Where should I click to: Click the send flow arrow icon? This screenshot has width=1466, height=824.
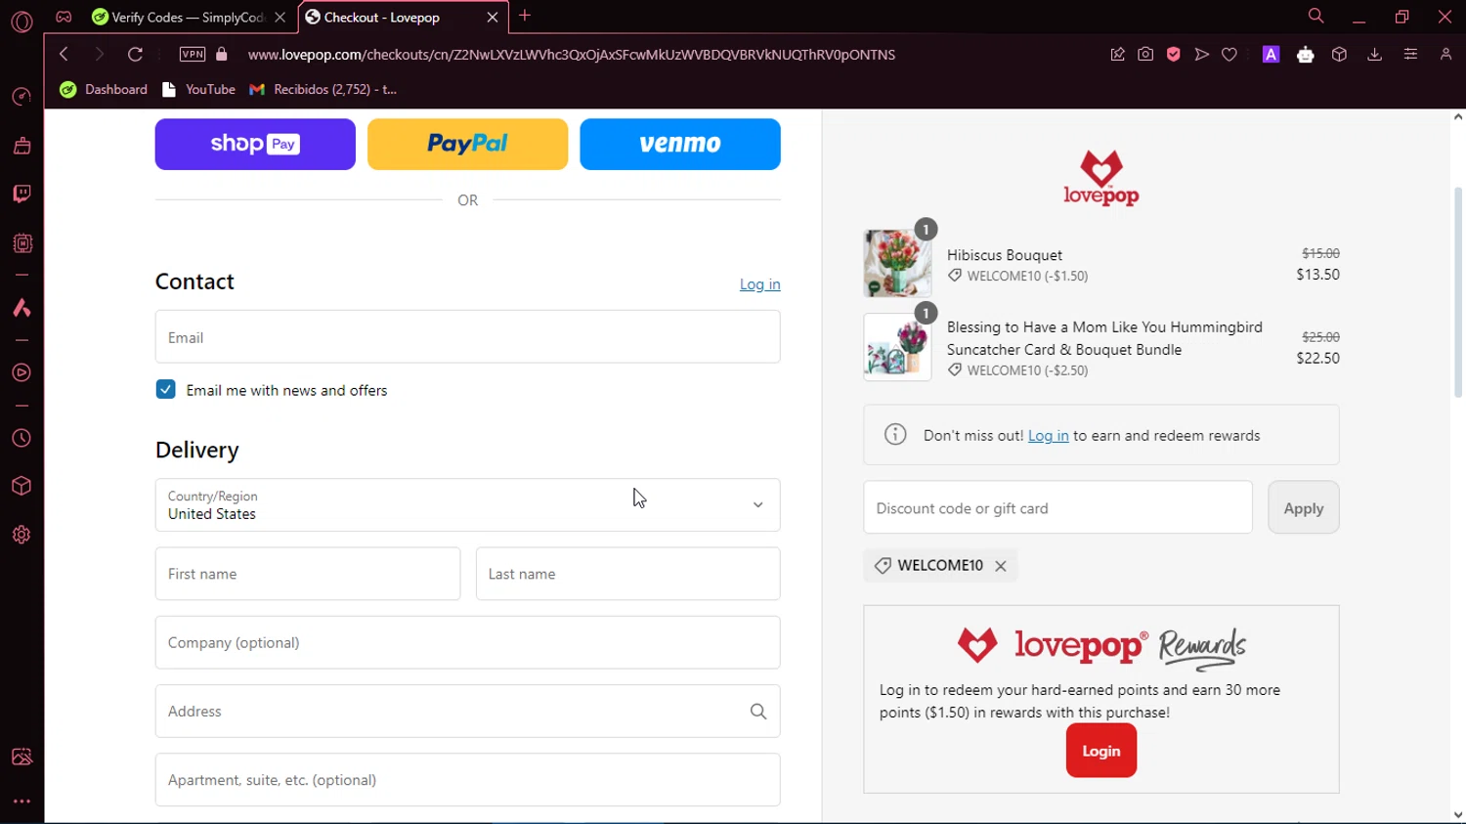(1202, 55)
